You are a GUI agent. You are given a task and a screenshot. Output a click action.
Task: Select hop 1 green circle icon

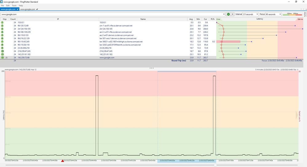point(2,22)
